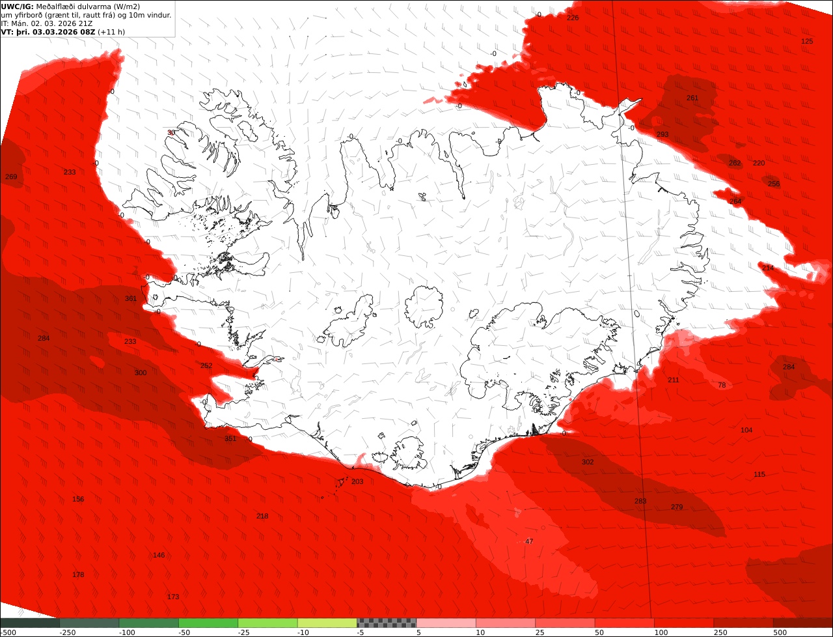The image size is (833, 637).
Task: Click the legend segment between 100 and 250
Action: coord(684,623)
